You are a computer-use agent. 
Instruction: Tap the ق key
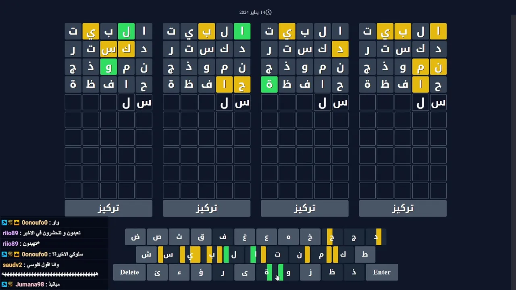(201, 237)
